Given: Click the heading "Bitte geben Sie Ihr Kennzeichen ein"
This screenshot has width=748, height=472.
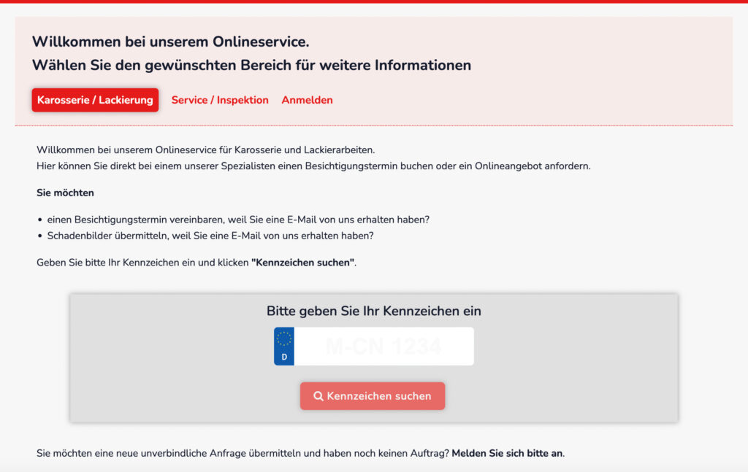Looking at the screenshot, I should coord(373,311).
